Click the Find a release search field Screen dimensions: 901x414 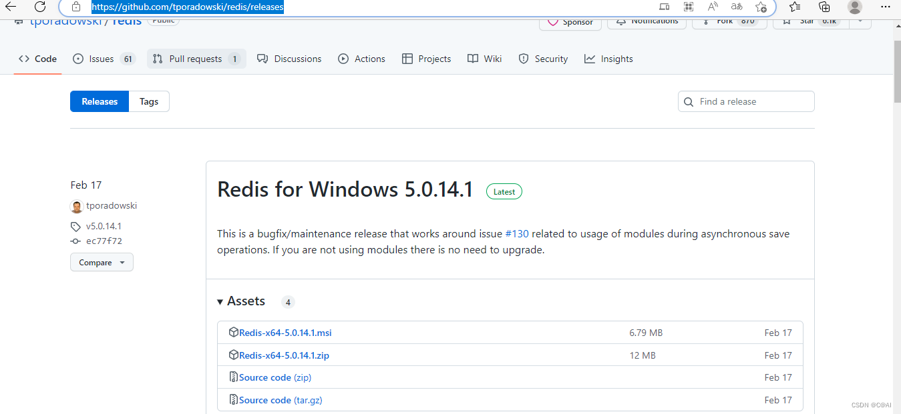click(x=745, y=101)
